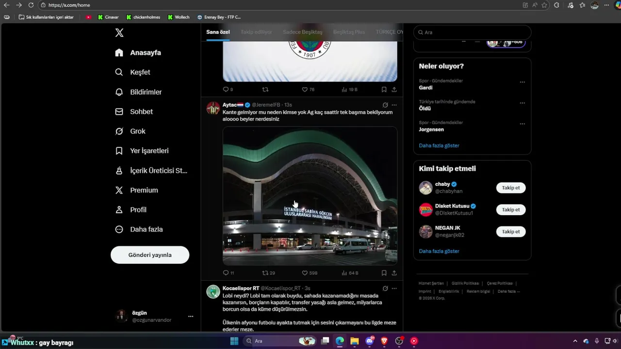Screen dimensions: 621x349
Task: Follow NEGAN JK with Takip et
Action: pos(511,232)
